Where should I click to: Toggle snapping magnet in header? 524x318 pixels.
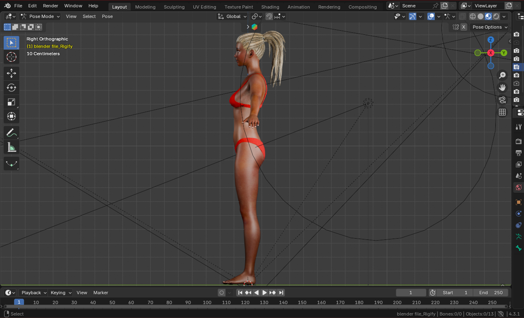tap(269, 16)
